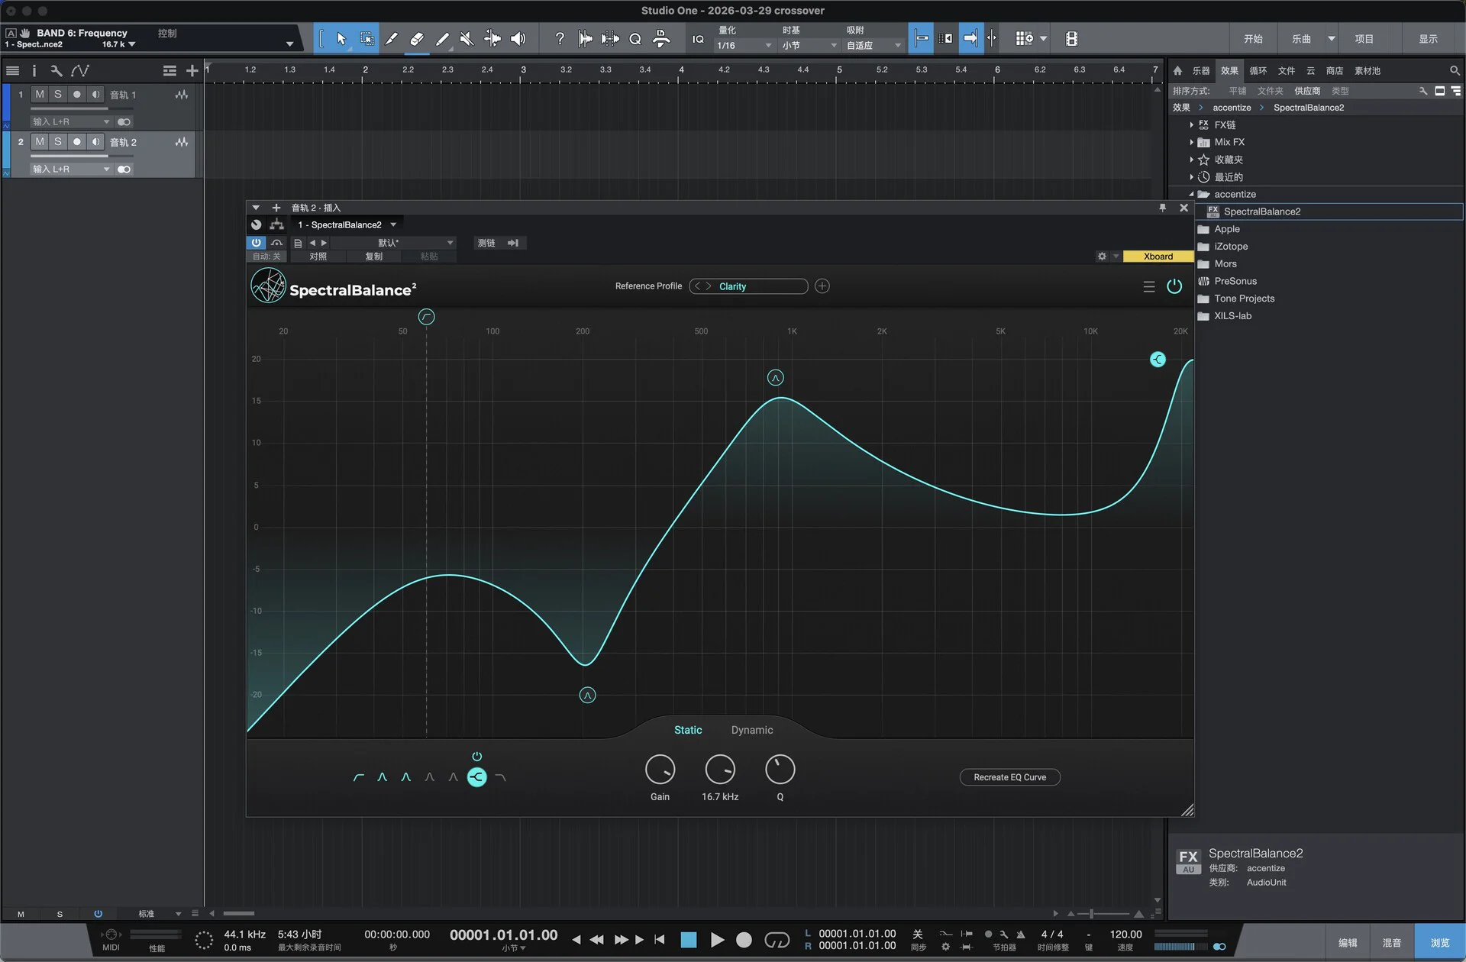Click the high shelf filter shape icon
The height and width of the screenshot is (962, 1466).
tap(476, 777)
